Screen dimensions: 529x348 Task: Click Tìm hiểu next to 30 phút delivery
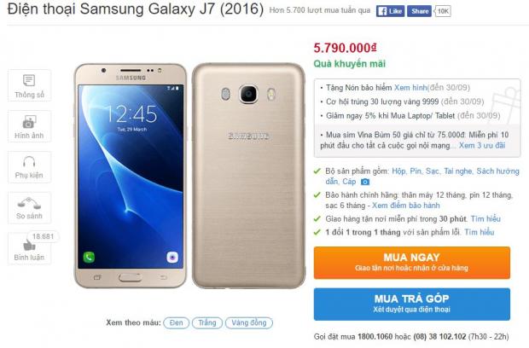(485, 219)
